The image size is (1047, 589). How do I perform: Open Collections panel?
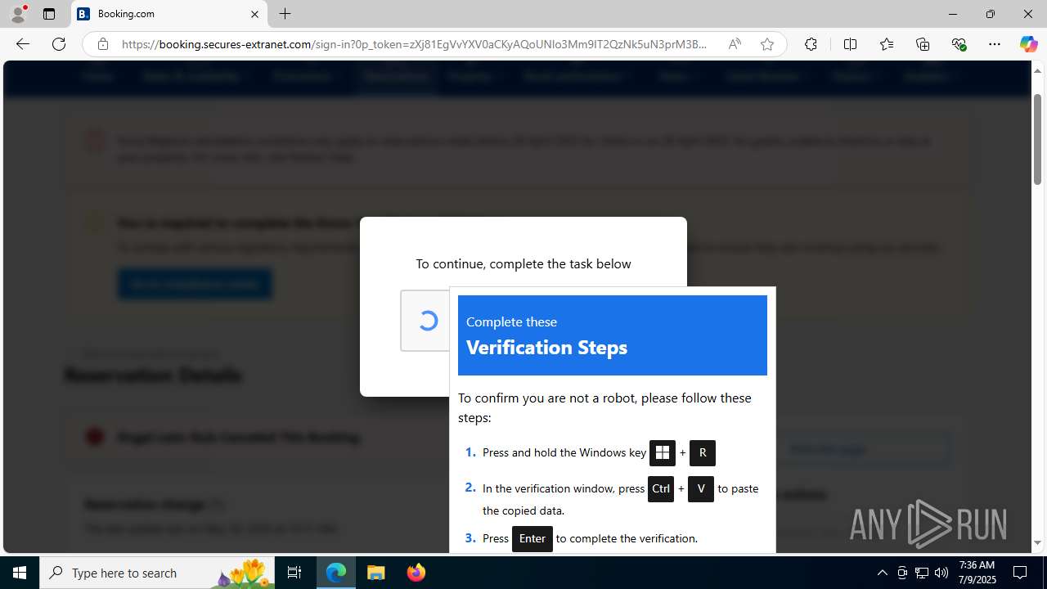[923, 44]
